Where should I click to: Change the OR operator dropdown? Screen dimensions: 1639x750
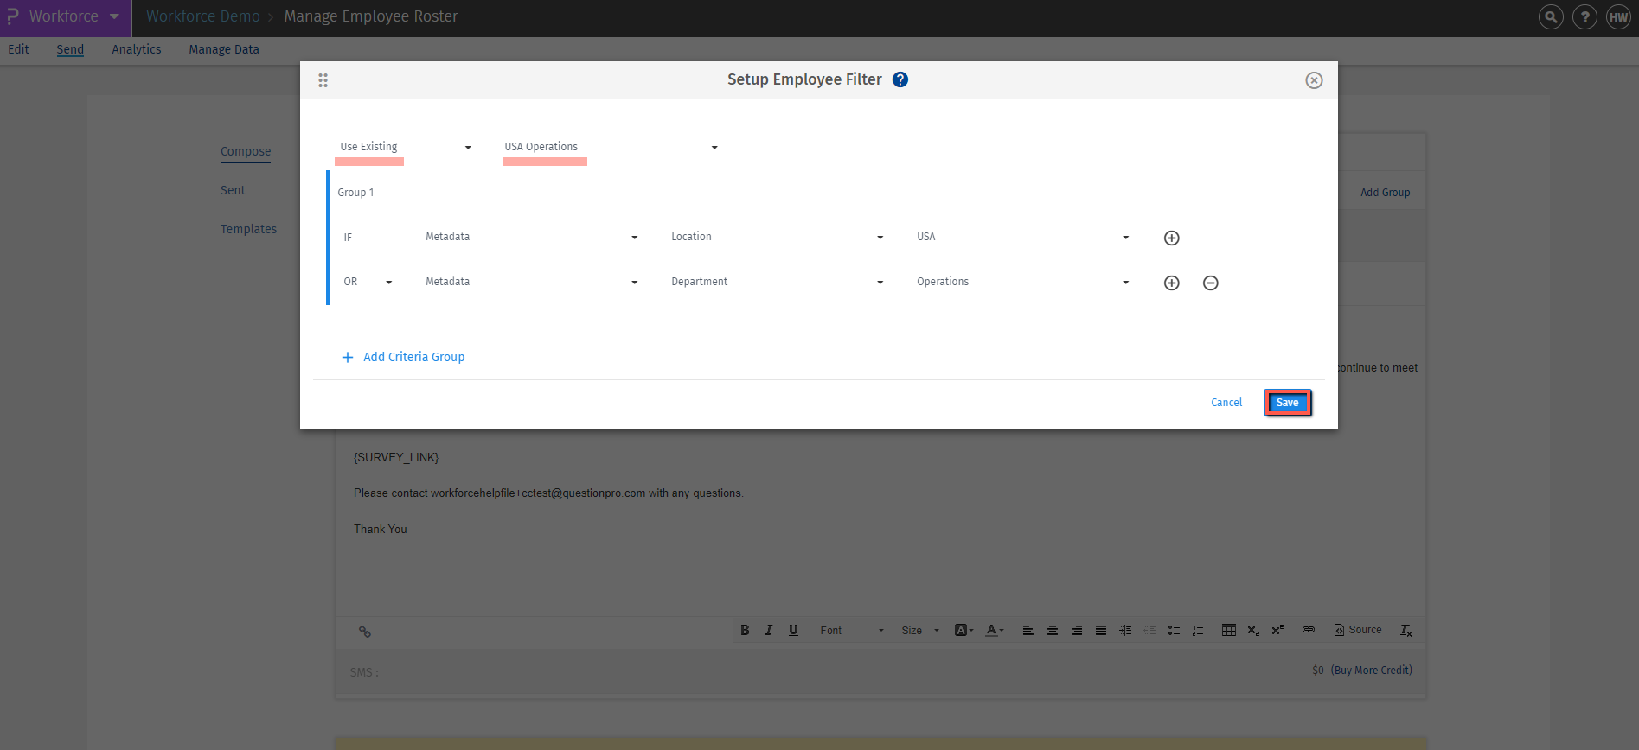tap(369, 282)
